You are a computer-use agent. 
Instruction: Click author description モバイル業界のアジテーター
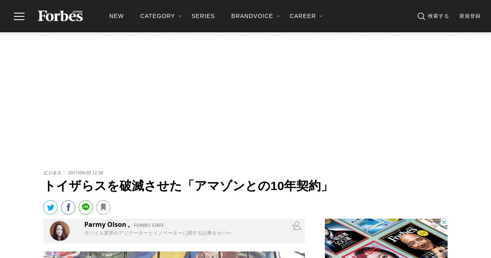(x=158, y=233)
